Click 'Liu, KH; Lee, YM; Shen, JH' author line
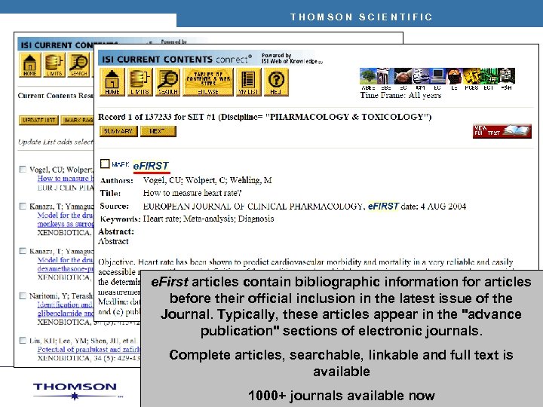The height and width of the screenshot is (407, 543). point(82,341)
